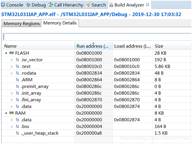The width and height of the screenshot is (192, 144).
Task: Click RAM size value 8 KB
Action: click(x=159, y=113)
